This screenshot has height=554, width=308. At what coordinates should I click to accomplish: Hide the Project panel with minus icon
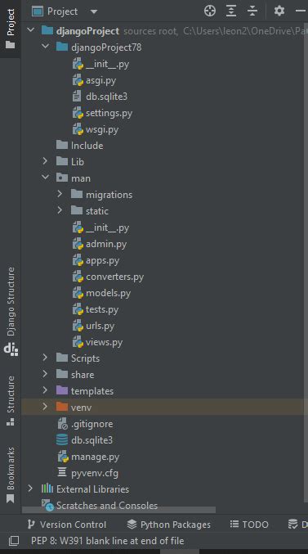pos(301,11)
